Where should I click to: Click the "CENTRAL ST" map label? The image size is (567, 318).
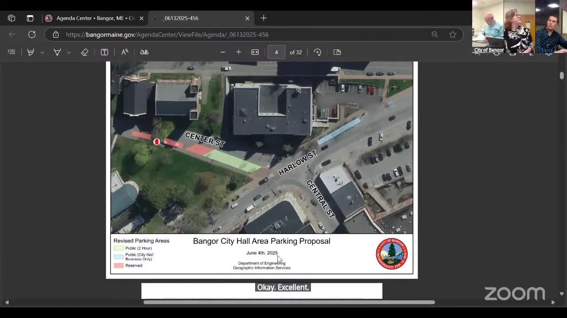tap(320, 198)
